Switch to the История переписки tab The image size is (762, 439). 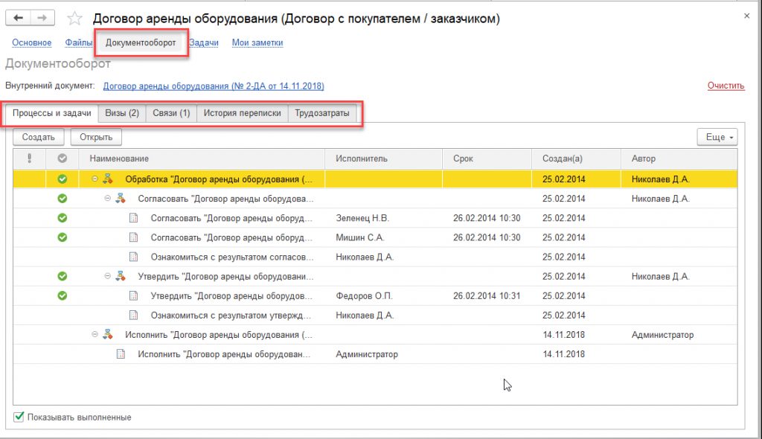[242, 113]
